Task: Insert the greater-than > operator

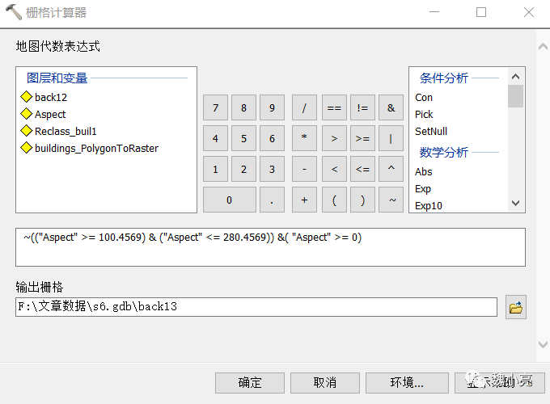Action: (334, 138)
